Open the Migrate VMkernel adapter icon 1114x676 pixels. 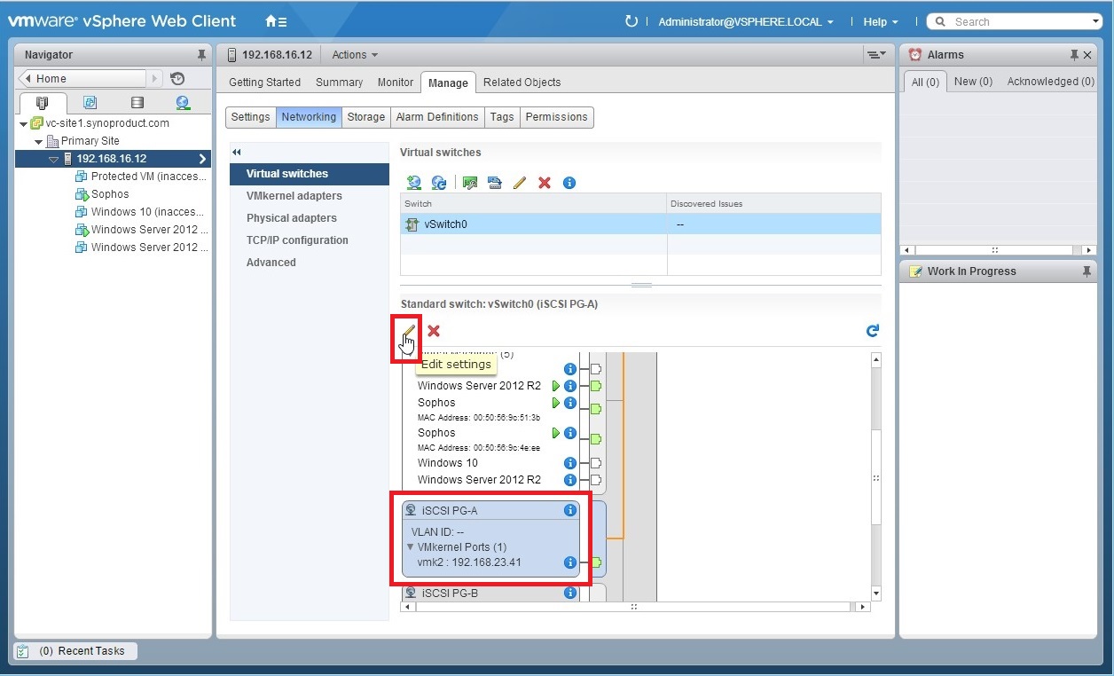(494, 183)
